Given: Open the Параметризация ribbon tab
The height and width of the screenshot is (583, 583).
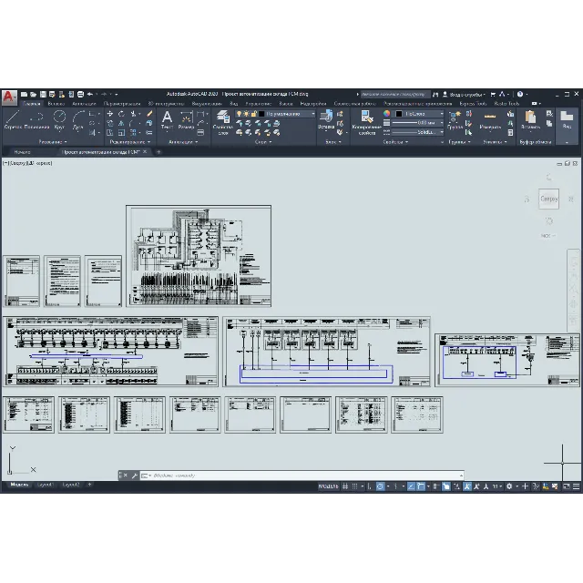Looking at the screenshot, I should pos(122,103).
